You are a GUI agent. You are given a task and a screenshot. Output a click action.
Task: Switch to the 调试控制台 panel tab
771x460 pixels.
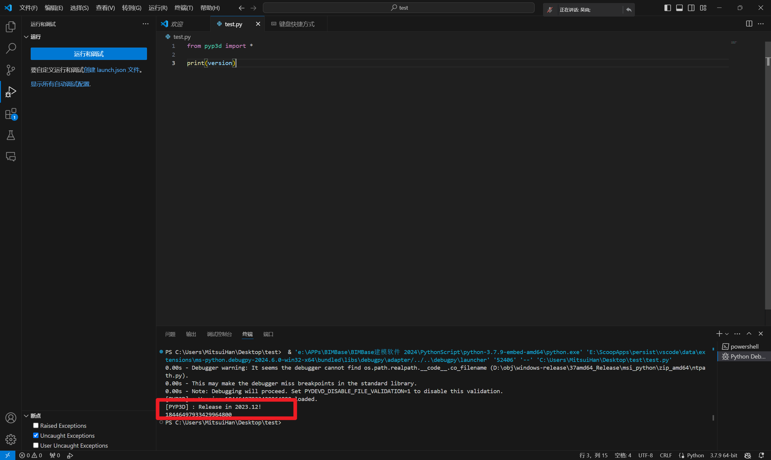219,334
